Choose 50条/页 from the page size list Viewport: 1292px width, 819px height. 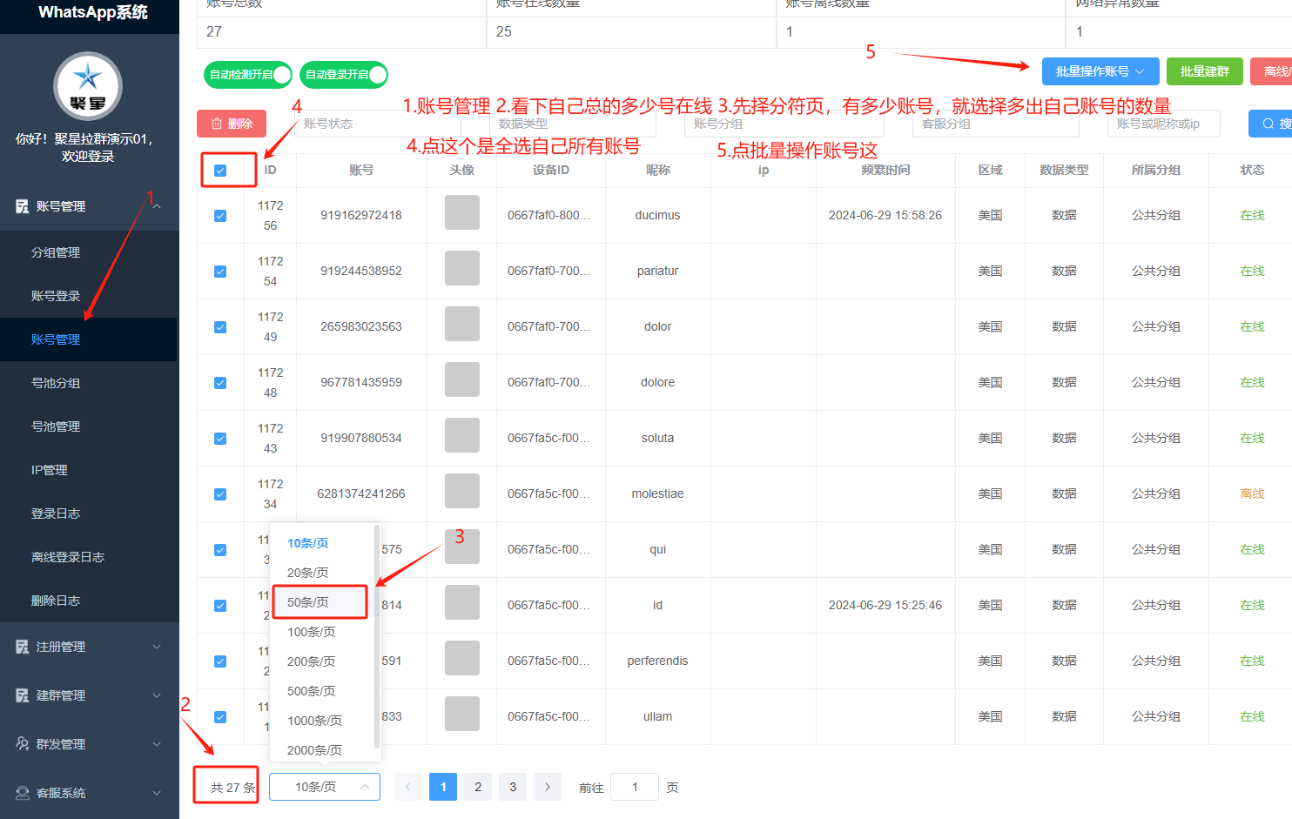tap(319, 601)
